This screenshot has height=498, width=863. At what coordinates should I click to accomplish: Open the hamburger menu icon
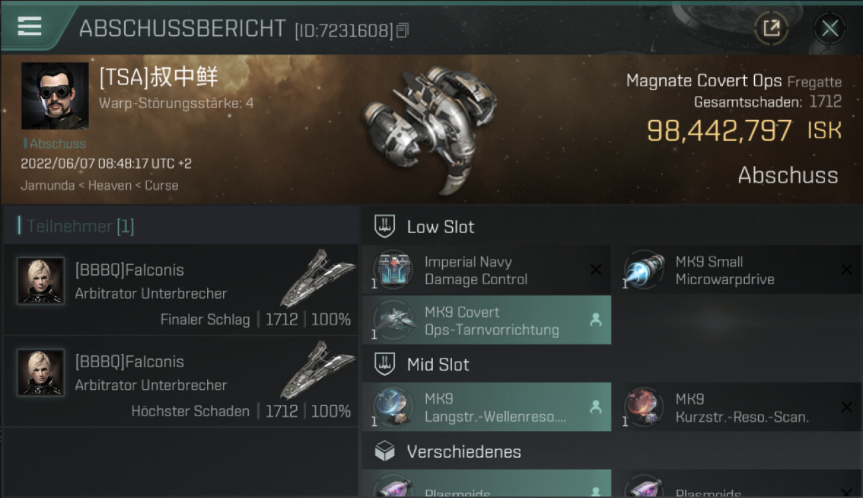coord(29,27)
